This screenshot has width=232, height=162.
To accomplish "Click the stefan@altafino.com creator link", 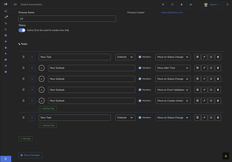I will [172, 12].
